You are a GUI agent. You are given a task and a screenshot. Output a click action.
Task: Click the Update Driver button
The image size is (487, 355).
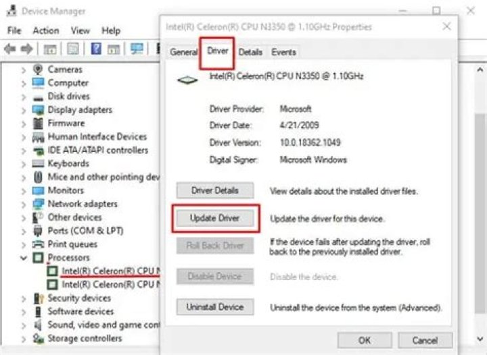coord(215,218)
